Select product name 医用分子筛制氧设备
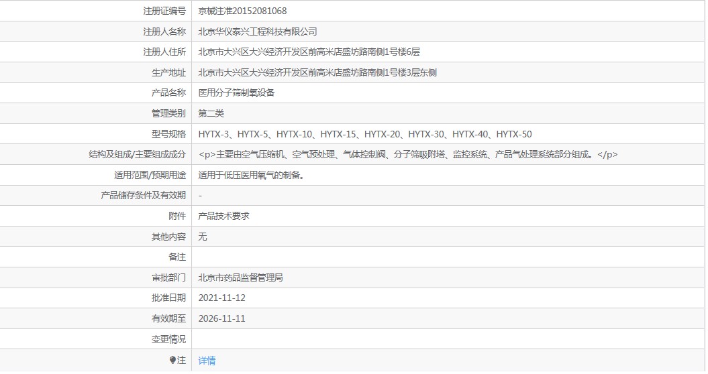Screen dimensions: 708x374 (x=236, y=93)
